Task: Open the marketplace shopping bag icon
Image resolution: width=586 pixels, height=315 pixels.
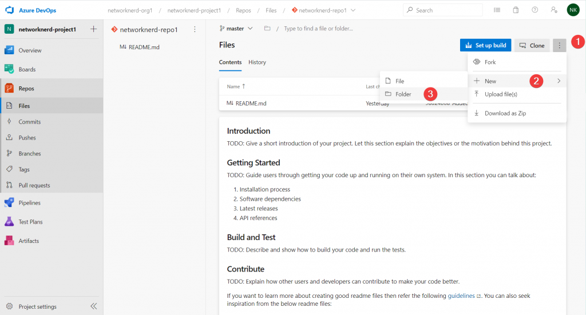Action: point(516,10)
